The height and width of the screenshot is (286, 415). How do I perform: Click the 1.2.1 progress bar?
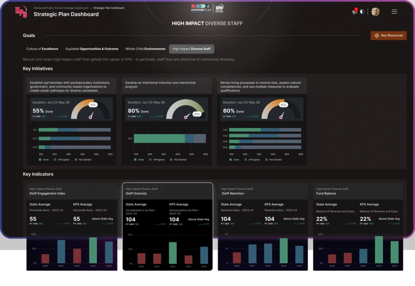[x=170, y=139]
